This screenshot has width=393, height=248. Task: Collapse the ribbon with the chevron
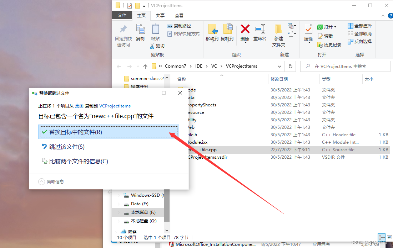pos(383,16)
